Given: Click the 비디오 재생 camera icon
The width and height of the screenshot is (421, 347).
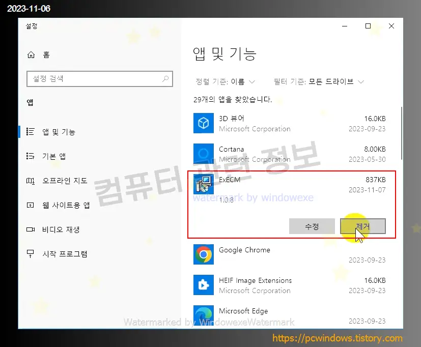Looking at the screenshot, I should pos(31,229).
